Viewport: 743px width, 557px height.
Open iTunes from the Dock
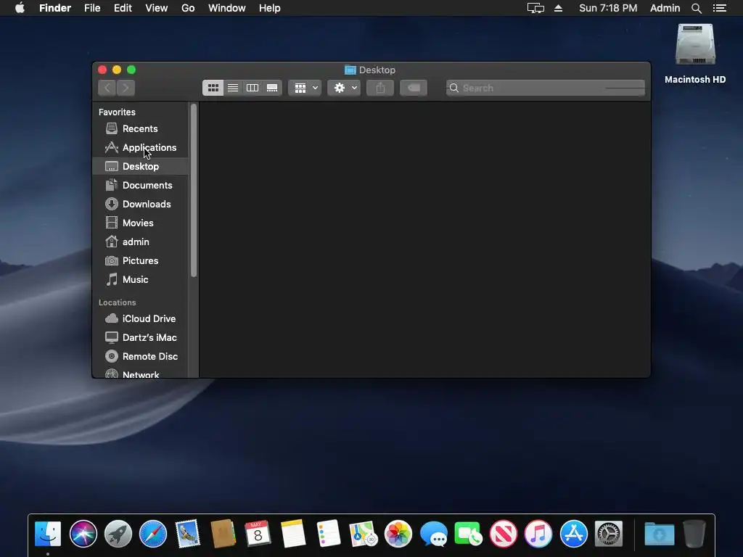click(x=538, y=534)
